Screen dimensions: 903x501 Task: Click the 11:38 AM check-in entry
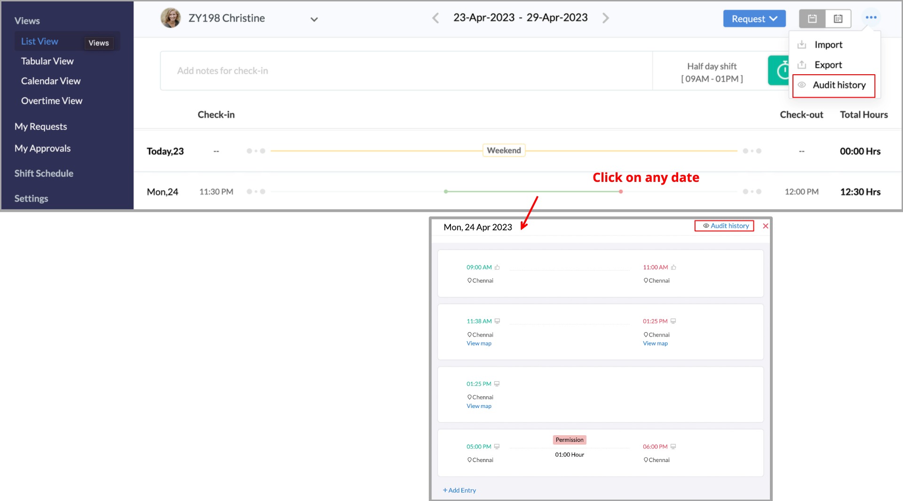[479, 321]
